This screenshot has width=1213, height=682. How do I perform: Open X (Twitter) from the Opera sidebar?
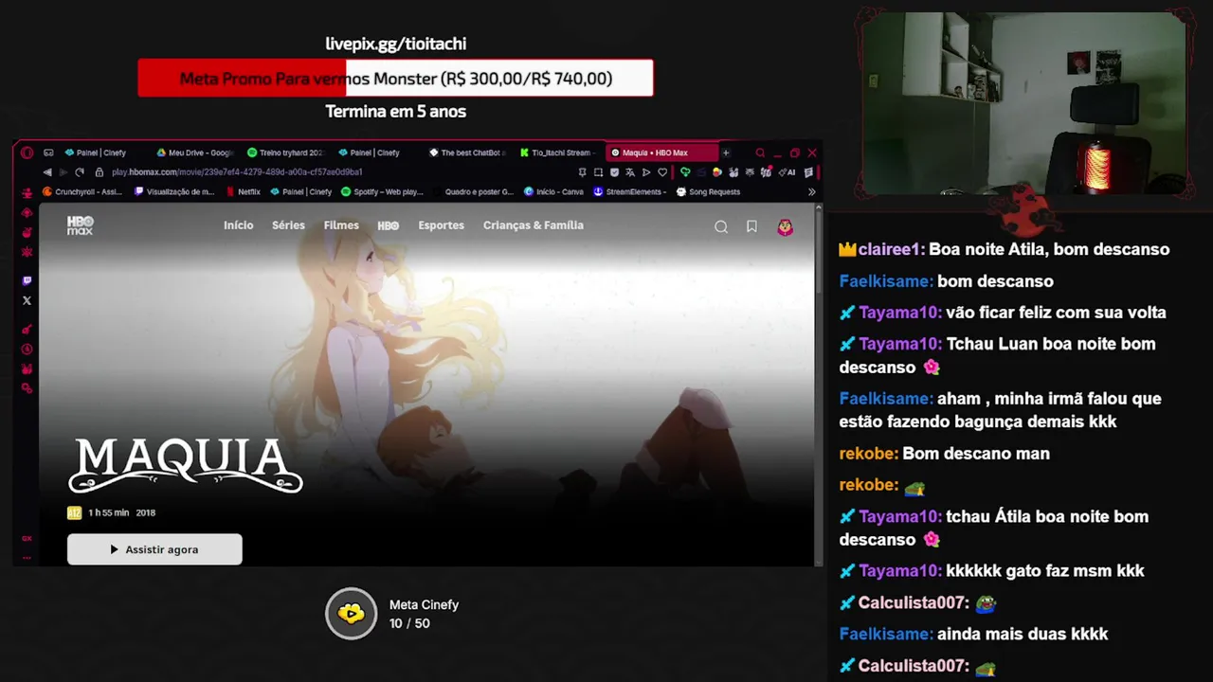pyautogui.click(x=27, y=300)
